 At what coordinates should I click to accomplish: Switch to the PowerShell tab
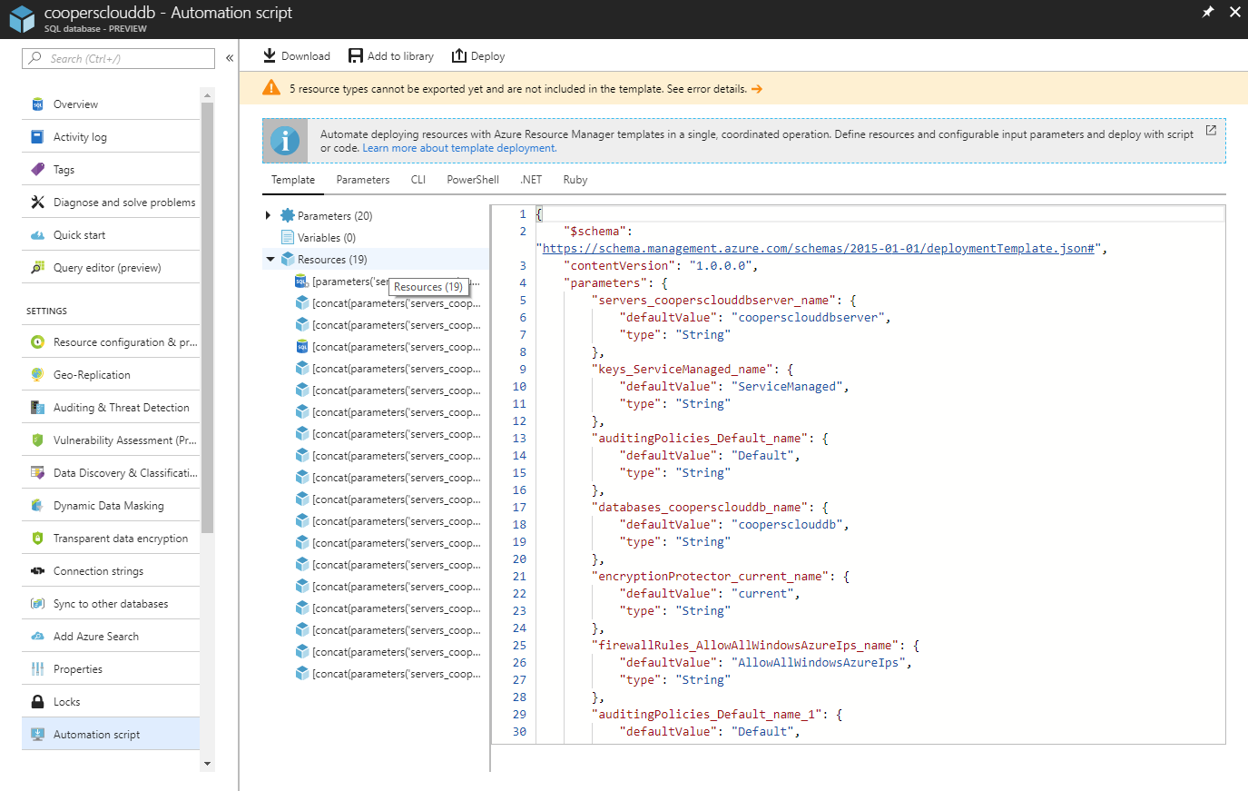click(x=473, y=180)
